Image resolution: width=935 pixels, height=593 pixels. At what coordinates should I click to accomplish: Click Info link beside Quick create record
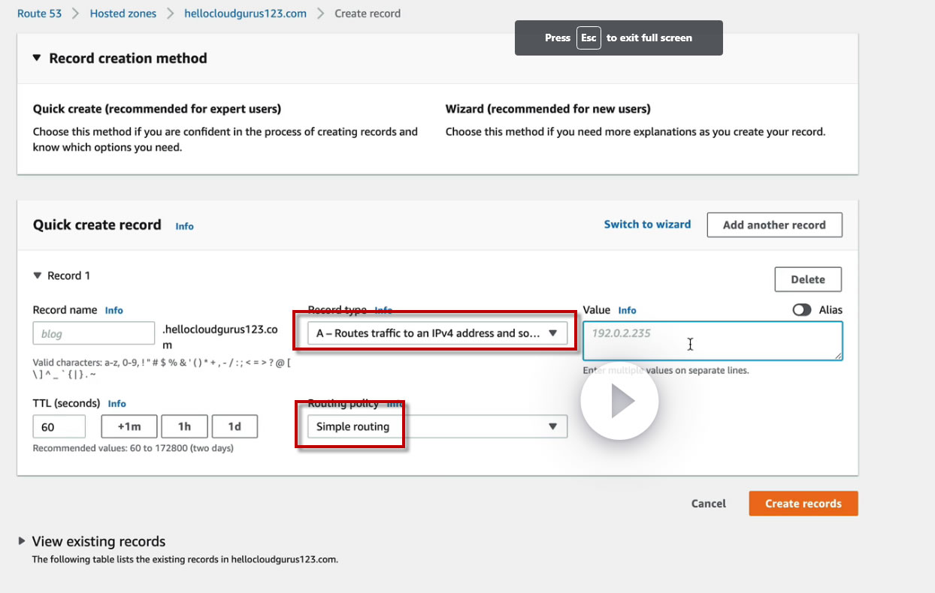[184, 226]
